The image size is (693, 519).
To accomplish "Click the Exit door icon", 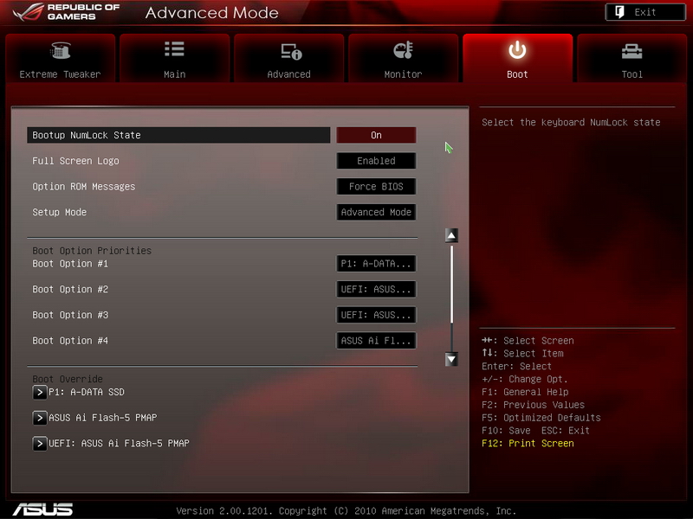I will point(619,12).
